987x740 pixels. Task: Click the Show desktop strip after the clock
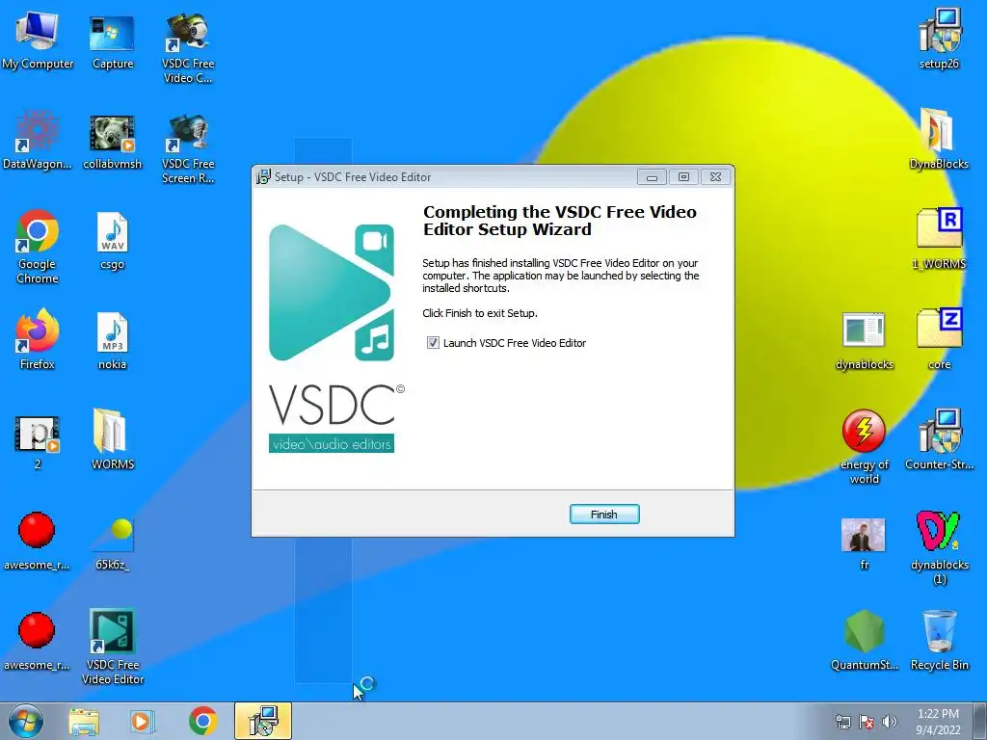(x=982, y=722)
